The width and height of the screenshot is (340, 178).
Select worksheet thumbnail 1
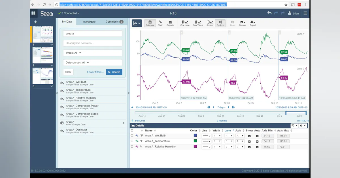43,34
